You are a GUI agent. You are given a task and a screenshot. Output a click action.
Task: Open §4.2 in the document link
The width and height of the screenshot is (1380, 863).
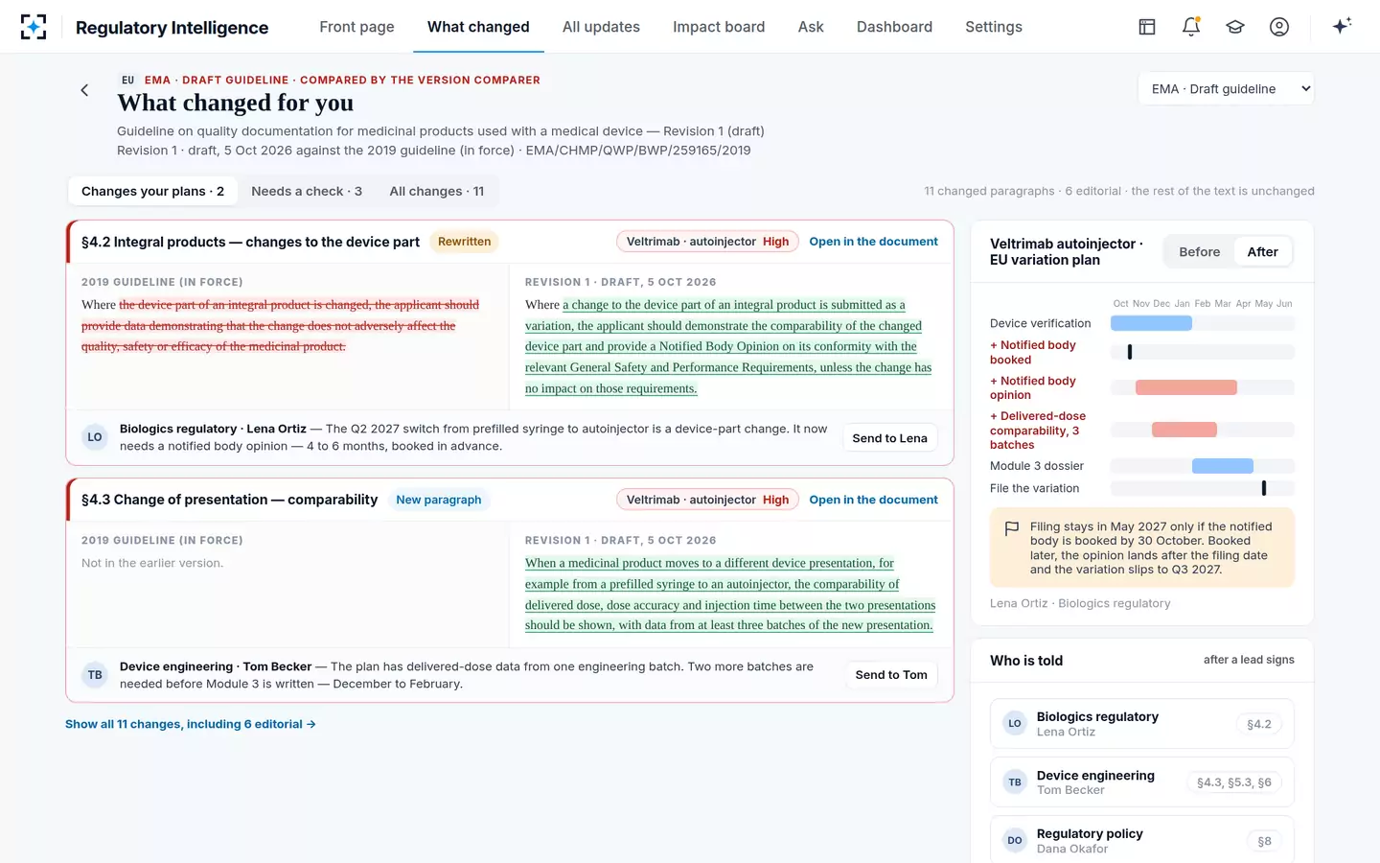873,242
